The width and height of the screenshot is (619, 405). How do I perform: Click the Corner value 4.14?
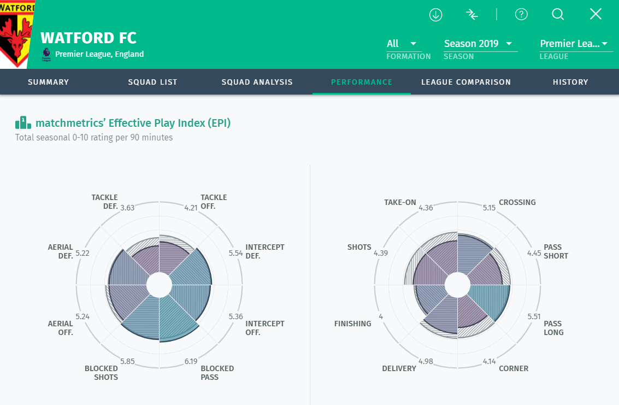[x=489, y=361]
